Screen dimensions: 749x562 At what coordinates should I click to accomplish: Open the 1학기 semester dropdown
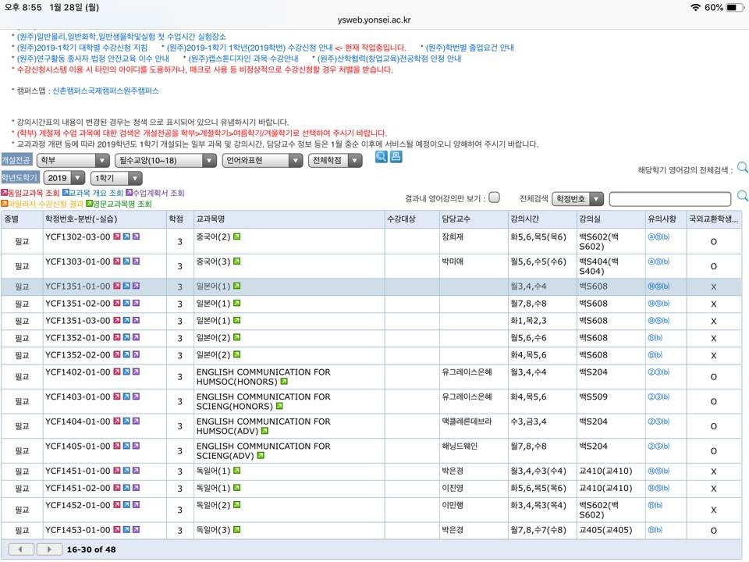[116, 178]
